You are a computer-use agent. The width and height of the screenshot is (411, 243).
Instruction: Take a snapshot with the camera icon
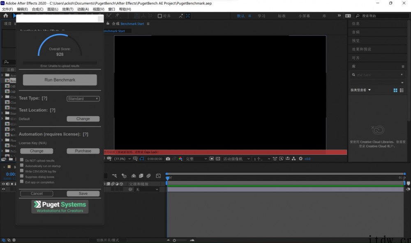tap(168, 159)
